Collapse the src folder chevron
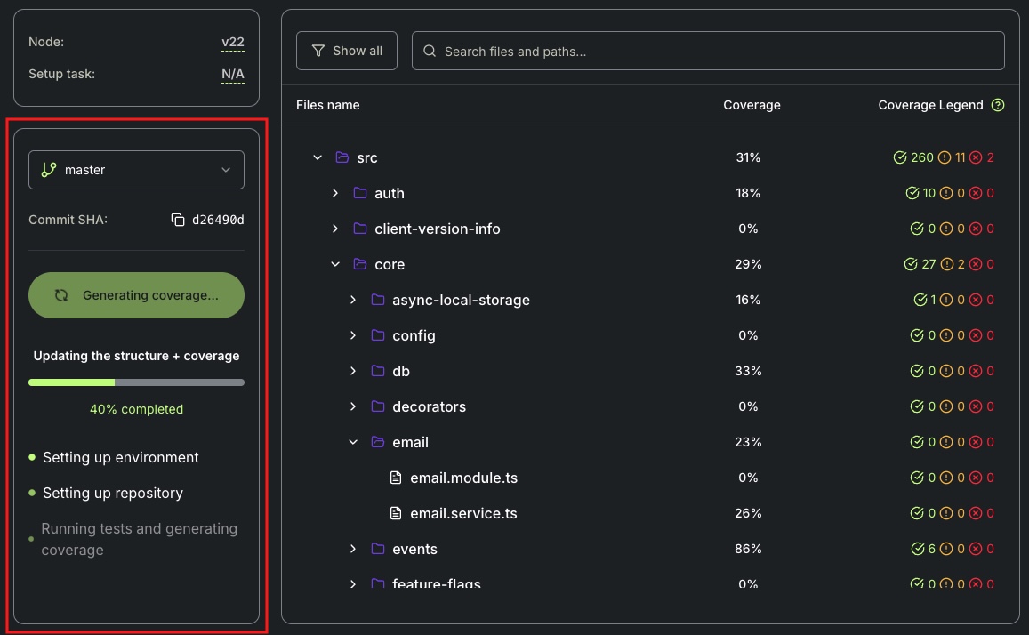 (318, 157)
